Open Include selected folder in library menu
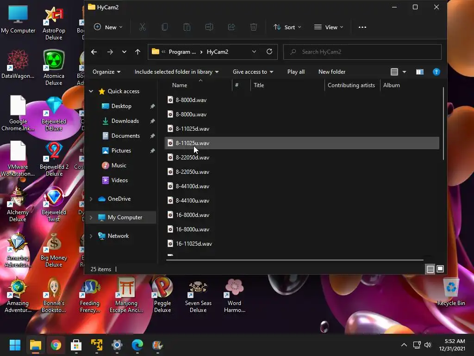The image size is (474, 356). pos(176,72)
